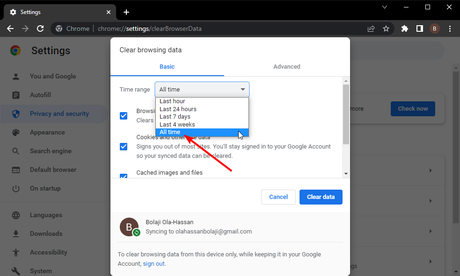
Task: Open the Chrome three-dot menu
Action: click(450, 28)
